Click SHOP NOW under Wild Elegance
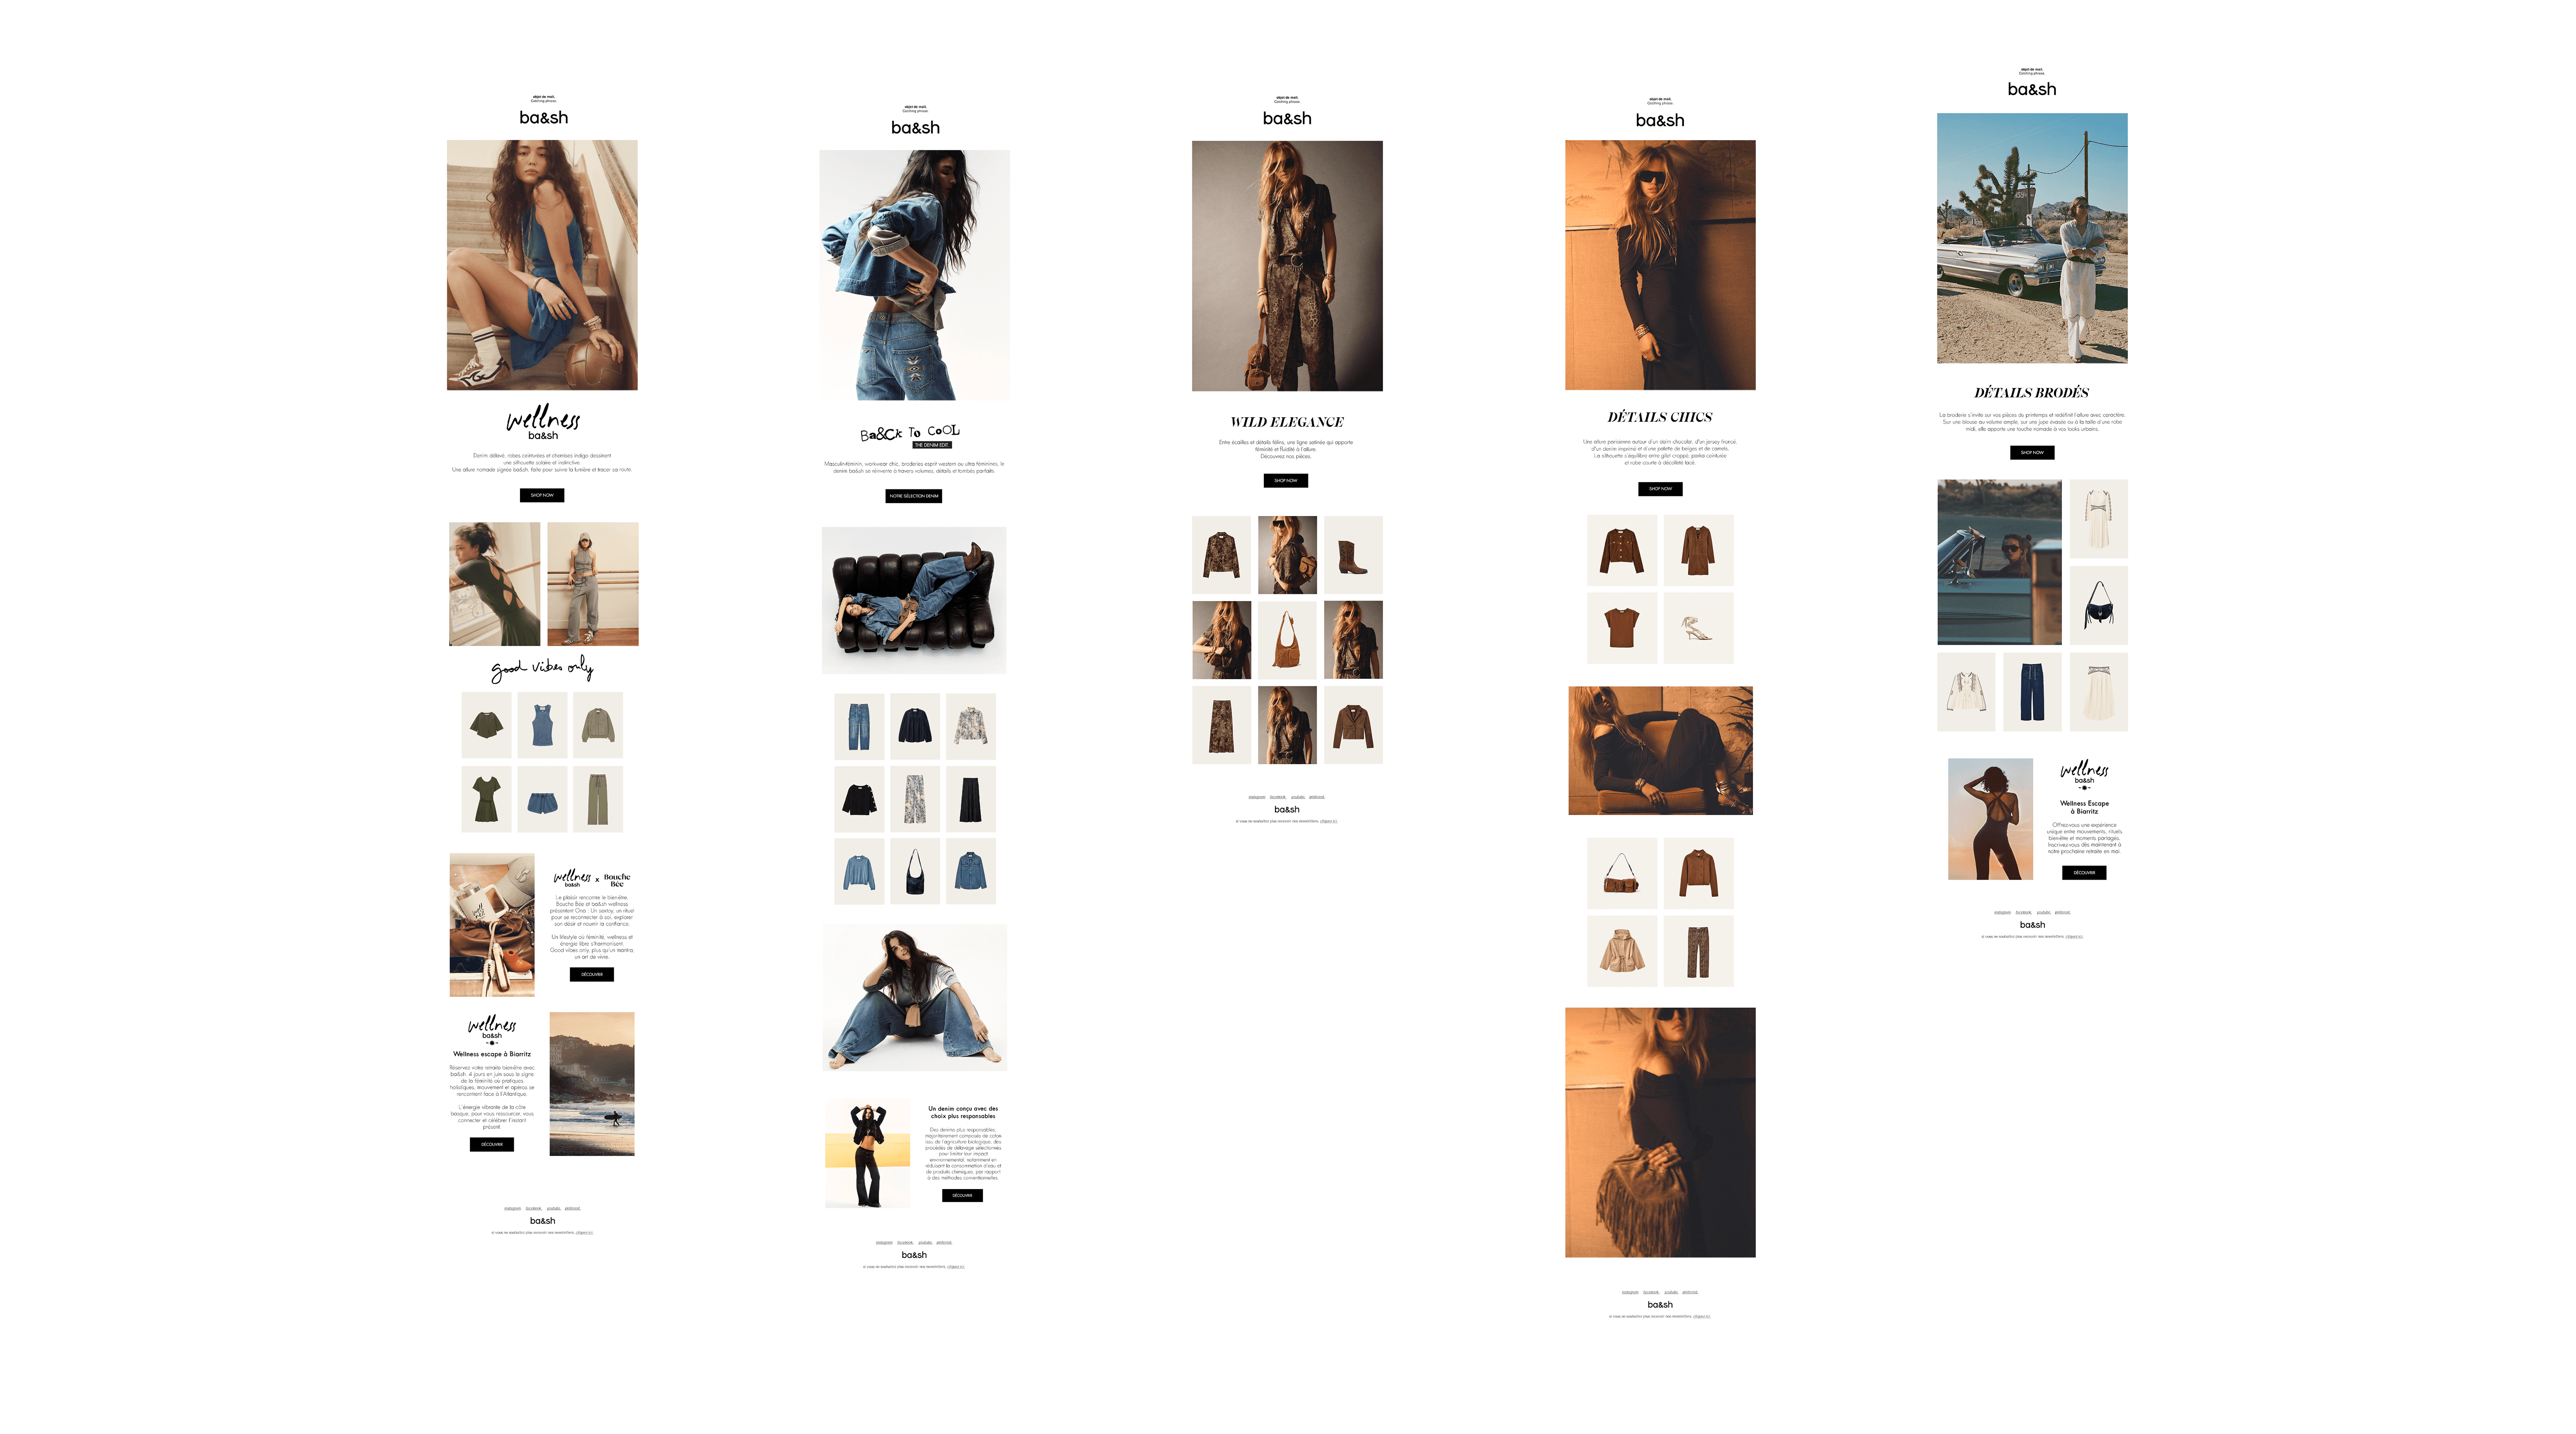Viewport: 2576px width, 1434px height. click(x=1286, y=481)
